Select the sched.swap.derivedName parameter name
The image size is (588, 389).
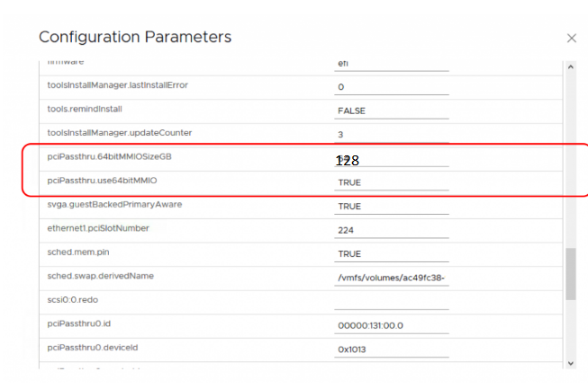tap(99, 276)
